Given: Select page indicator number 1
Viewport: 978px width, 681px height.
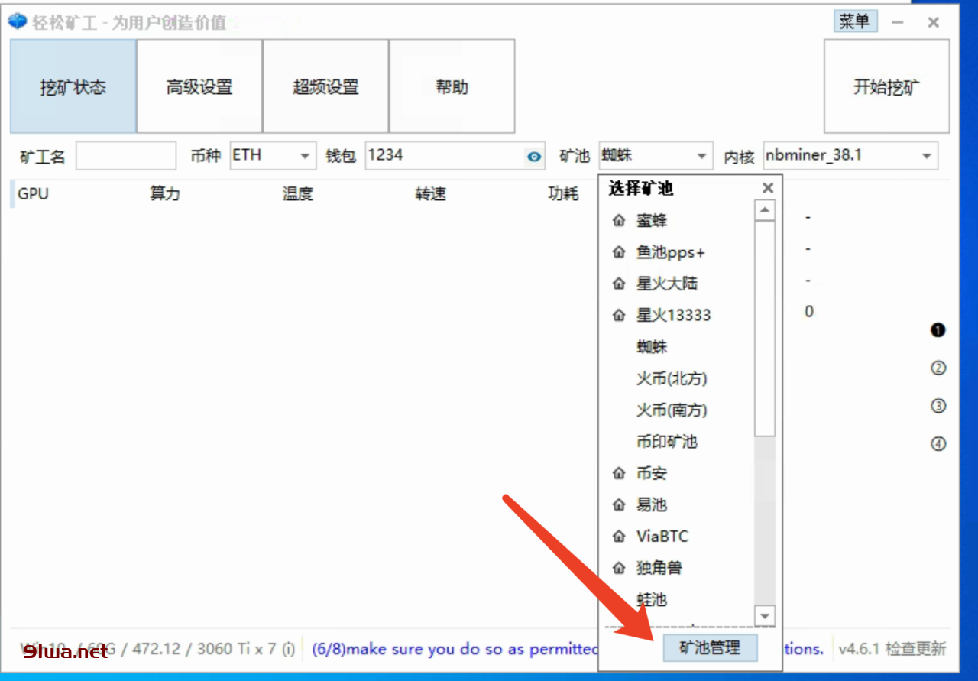Looking at the screenshot, I should click(938, 330).
